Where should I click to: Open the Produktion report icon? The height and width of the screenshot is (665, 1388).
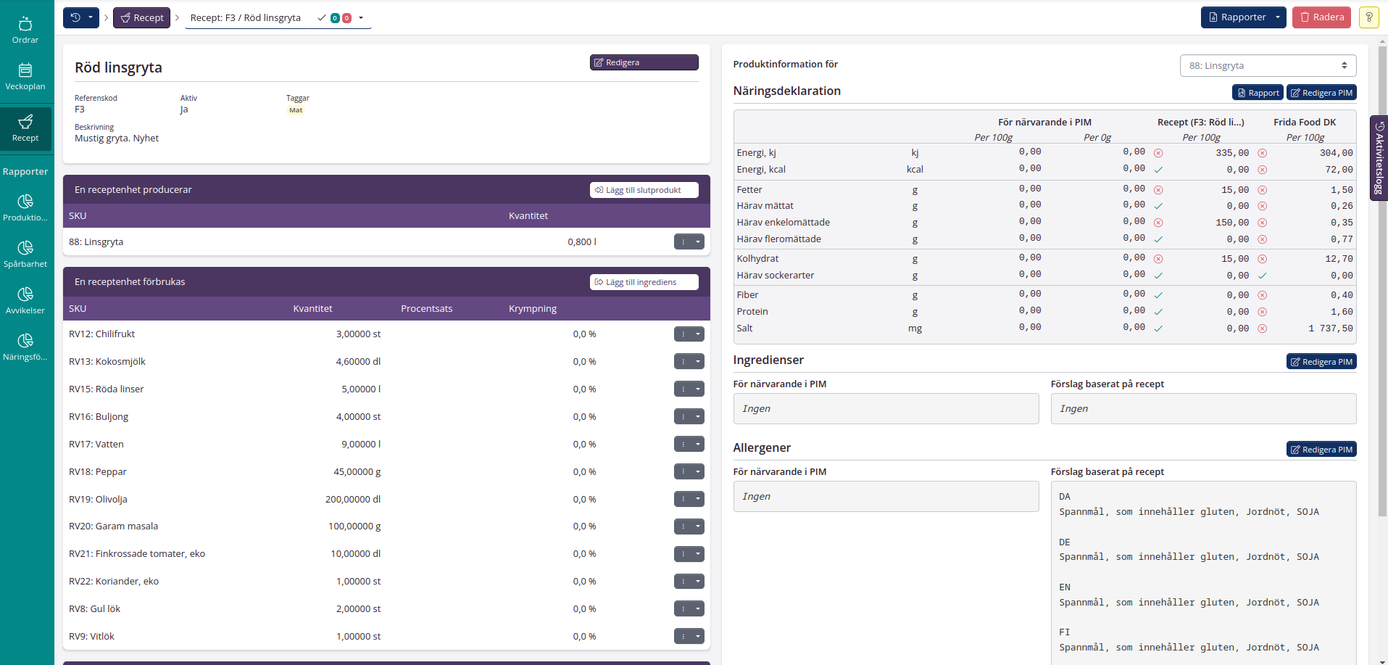tap(25, 207)
